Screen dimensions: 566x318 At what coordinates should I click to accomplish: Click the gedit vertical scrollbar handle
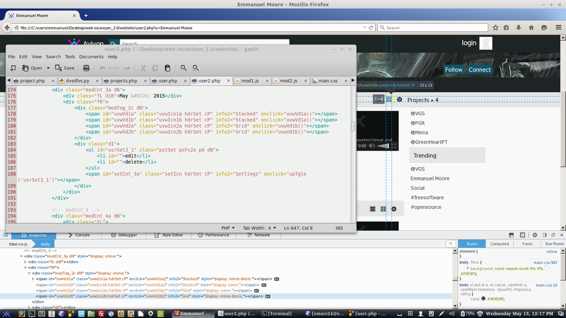click(x=353, y=126)
